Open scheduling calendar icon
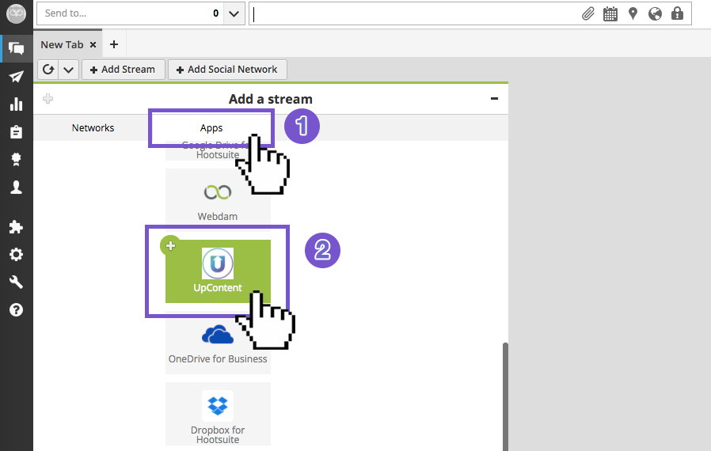 pos(610,13)
